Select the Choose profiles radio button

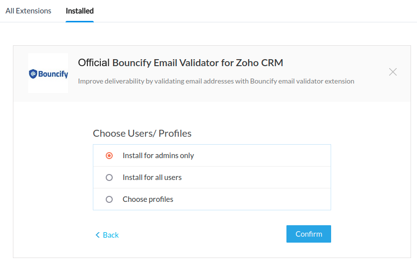109,199
